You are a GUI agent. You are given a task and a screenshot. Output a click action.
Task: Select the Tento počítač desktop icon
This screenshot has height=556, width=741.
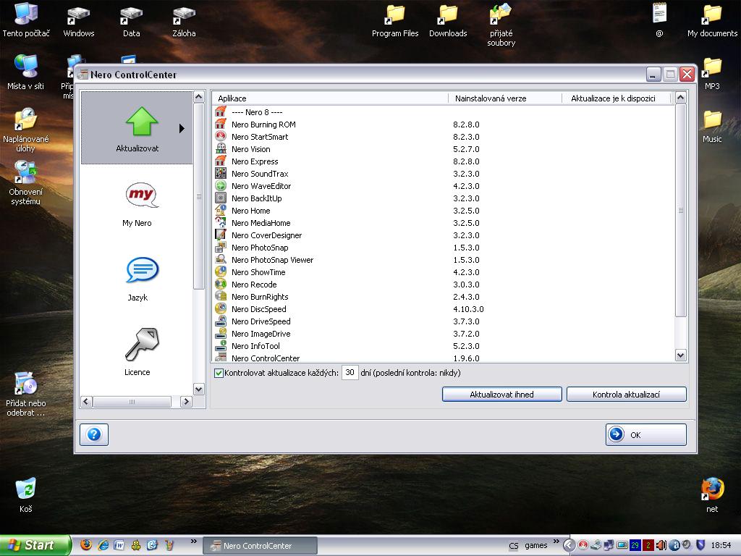click(26, 20)
